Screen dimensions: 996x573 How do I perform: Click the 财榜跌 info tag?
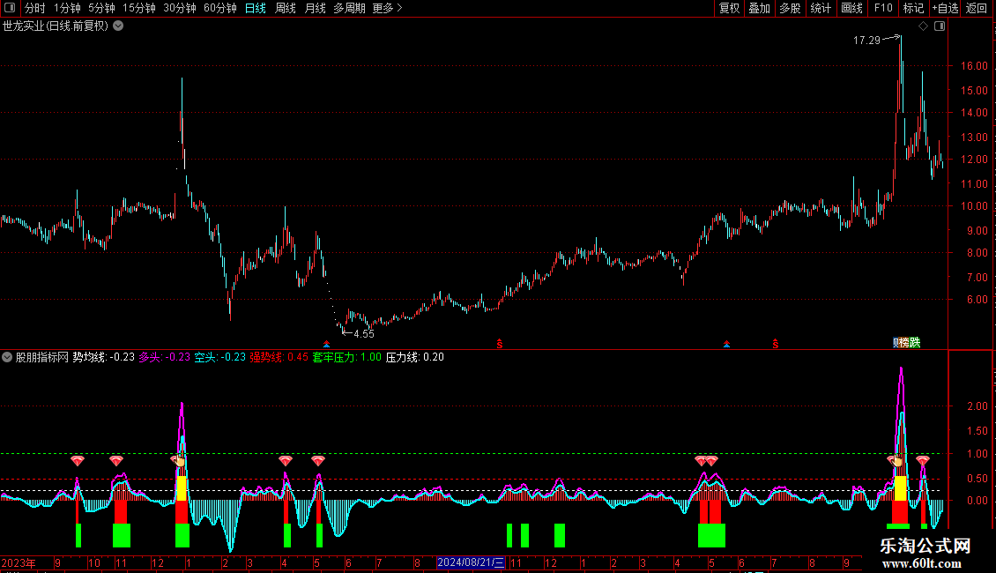pos(906,343)
